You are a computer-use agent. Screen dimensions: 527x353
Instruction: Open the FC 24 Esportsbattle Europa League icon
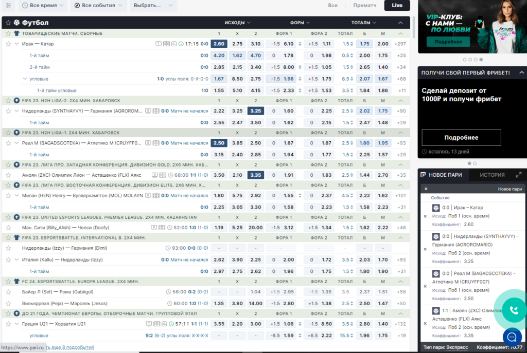tap(16, 282)
